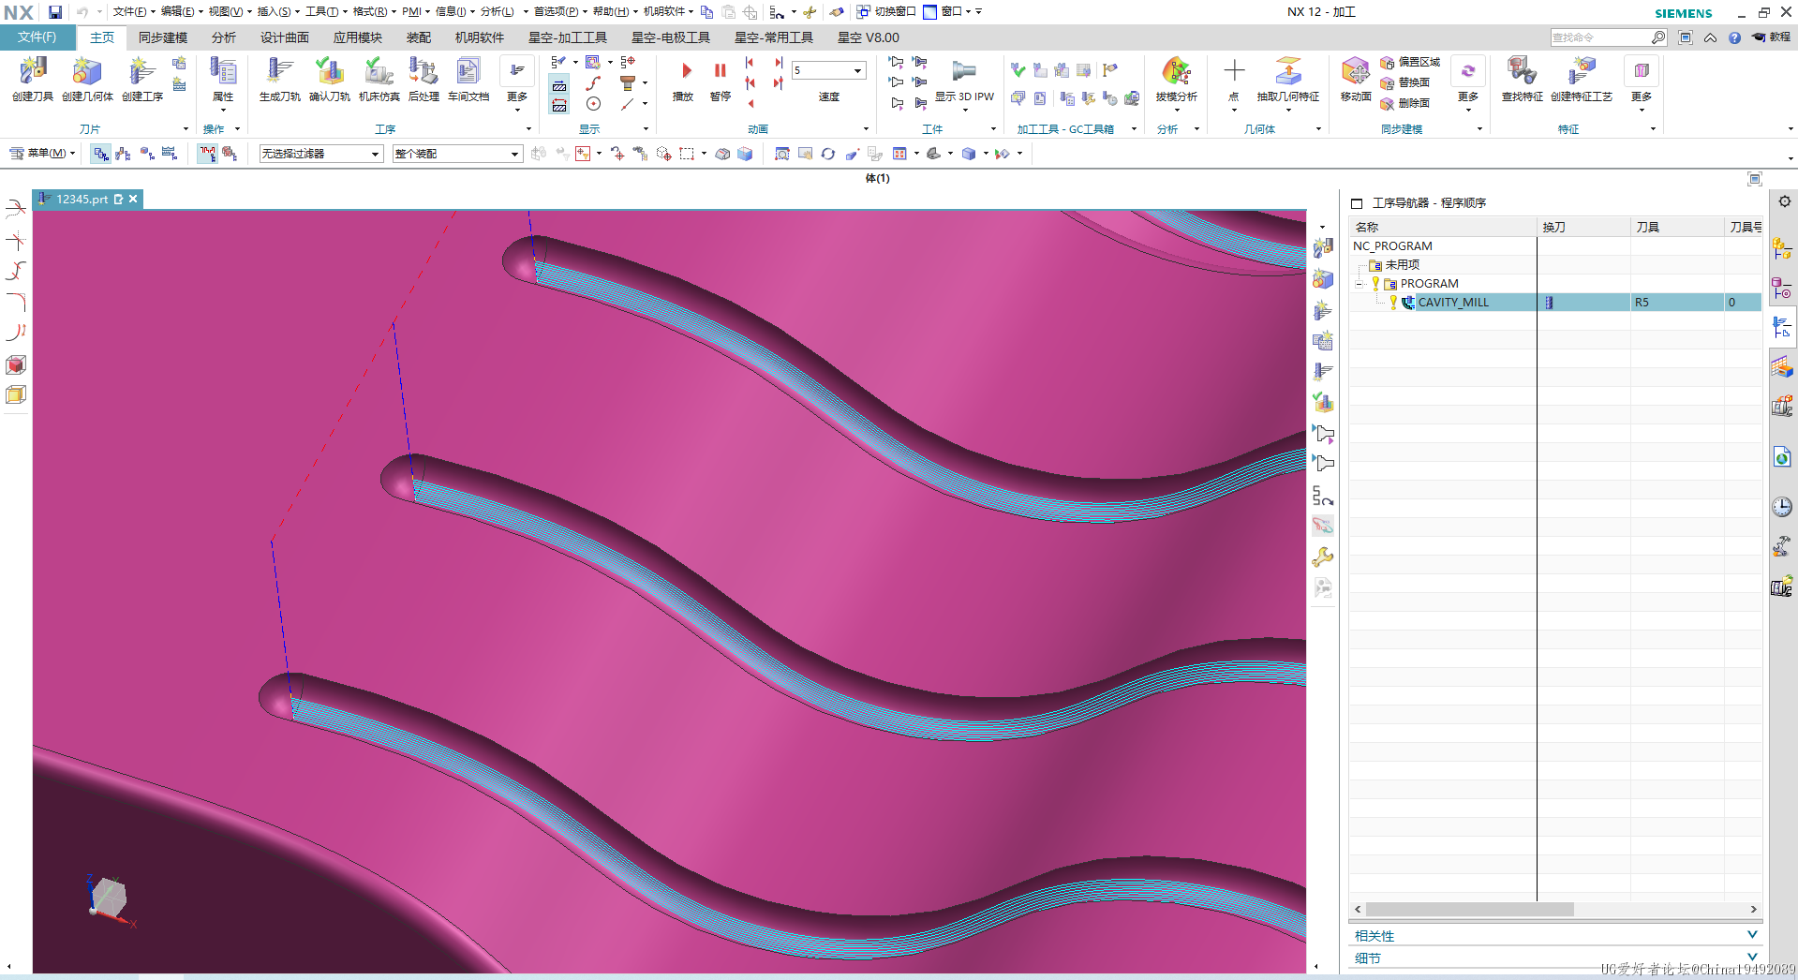
Task: Click the navigator settings gear icon
Action: [x=1785, y=201]
